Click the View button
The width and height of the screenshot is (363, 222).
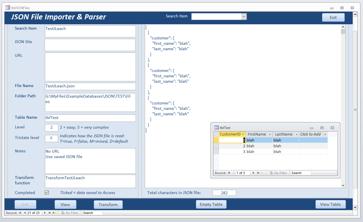point(65,205)
